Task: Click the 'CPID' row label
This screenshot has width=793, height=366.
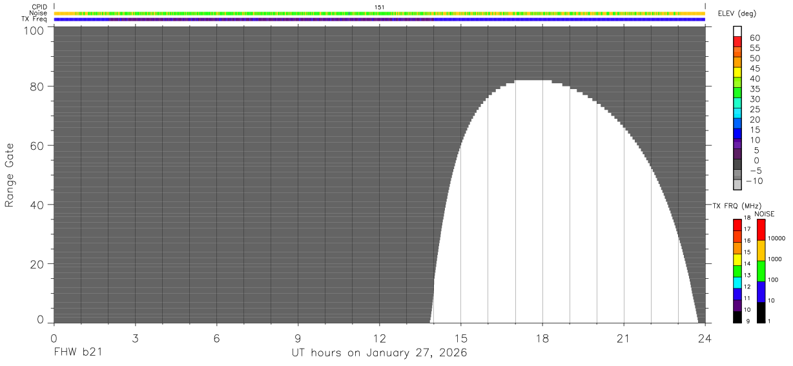Action: (40, 6)
